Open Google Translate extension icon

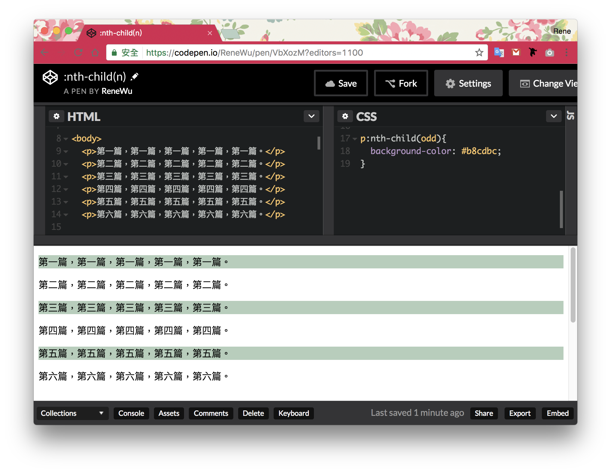[499, 53]
